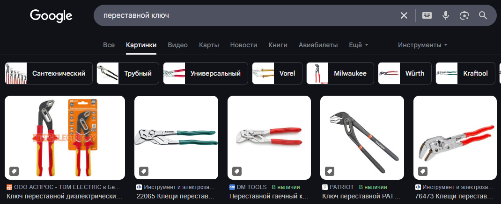Filter by the Сантехнический chip

pyautogui.click(x=49, y=73)
